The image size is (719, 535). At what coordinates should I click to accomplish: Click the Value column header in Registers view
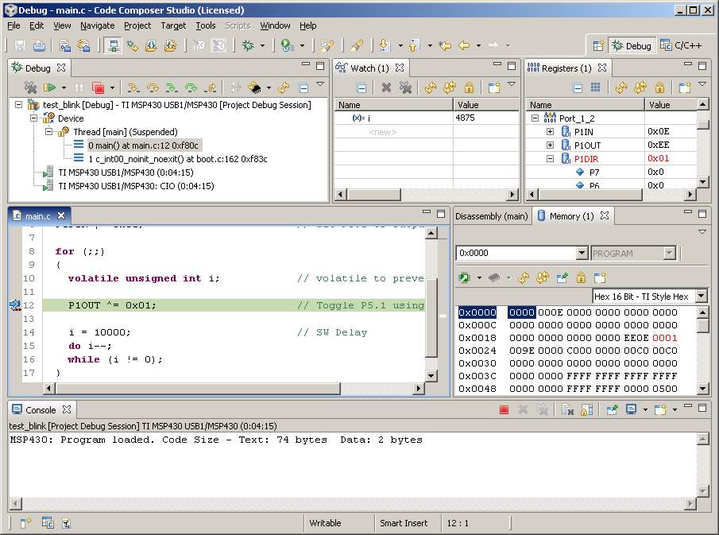click(x=671, y=105)
